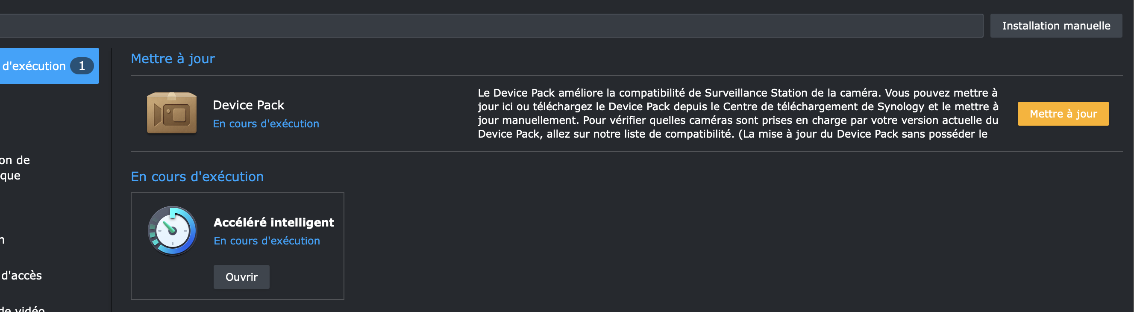This screenshot has height=312, width=1134.
Task: Click the Accéléré intelligent title
Action: click(274, 222)
